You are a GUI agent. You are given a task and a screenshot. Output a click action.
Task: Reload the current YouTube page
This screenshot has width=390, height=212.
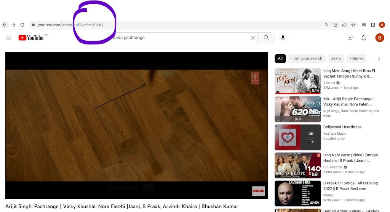(x=22, y=25)
